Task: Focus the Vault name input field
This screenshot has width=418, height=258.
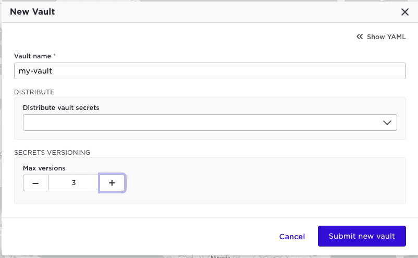Action: [x=210, y=71]
